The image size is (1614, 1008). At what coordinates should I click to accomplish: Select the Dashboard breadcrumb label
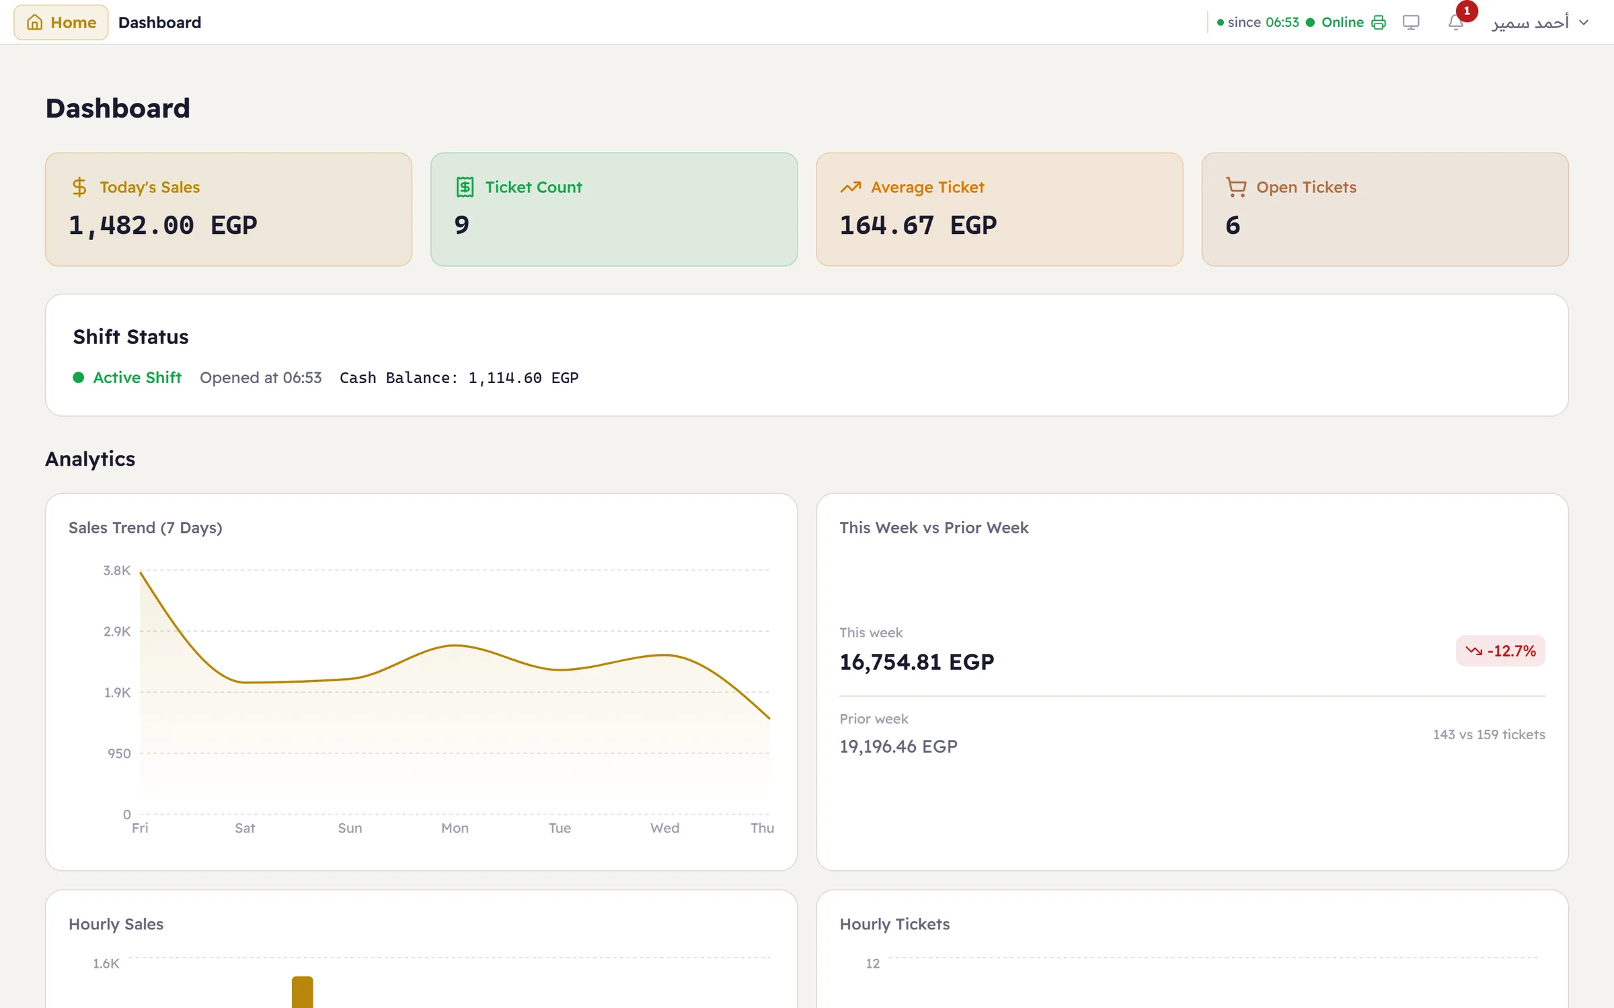(x=159, y=22)
